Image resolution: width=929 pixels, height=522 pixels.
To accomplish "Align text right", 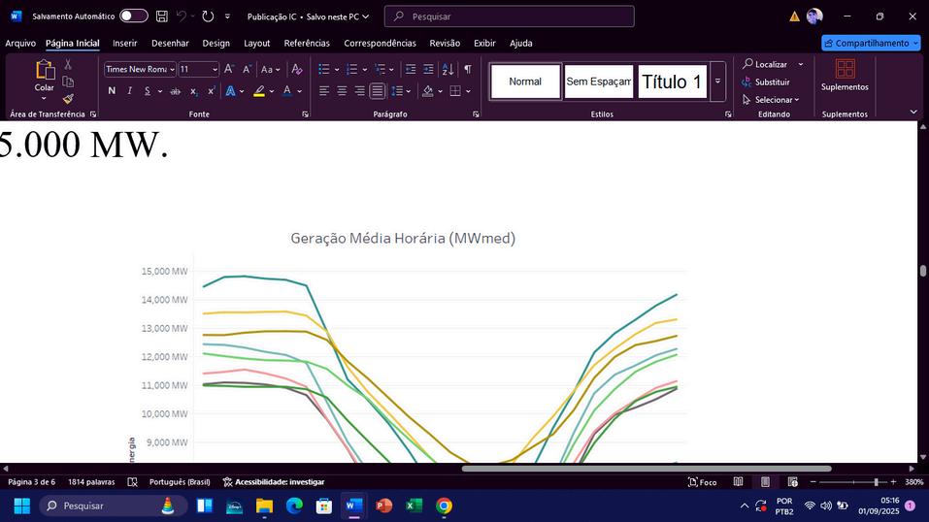I will [x=359, y=90].
